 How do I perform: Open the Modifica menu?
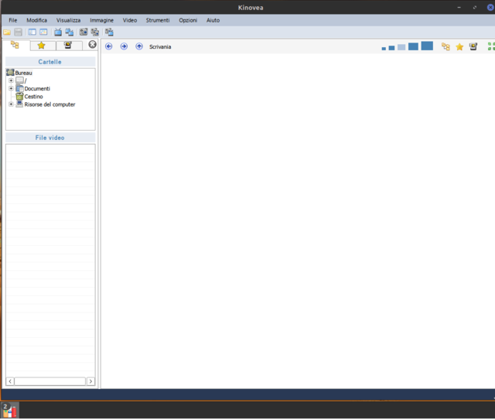[x=37, y=20]
